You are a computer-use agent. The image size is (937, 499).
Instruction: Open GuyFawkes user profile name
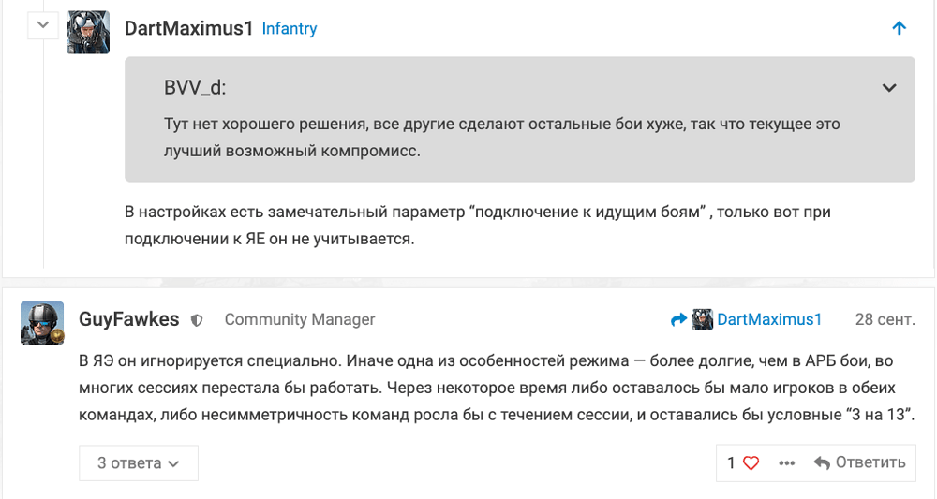tap(129, 319)
